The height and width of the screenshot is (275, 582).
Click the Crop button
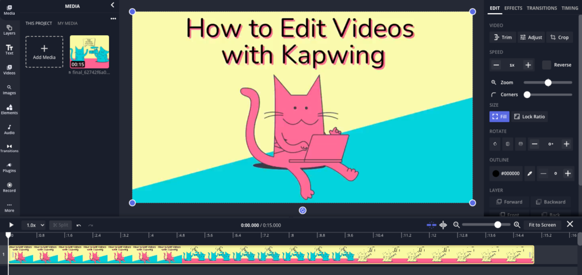point(560,37)
